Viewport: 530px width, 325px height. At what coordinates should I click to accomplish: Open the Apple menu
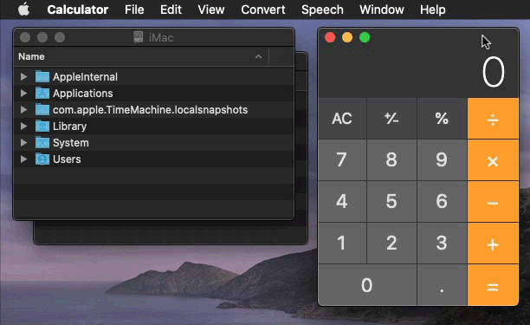pyautogui.click(x=23, y=10)
